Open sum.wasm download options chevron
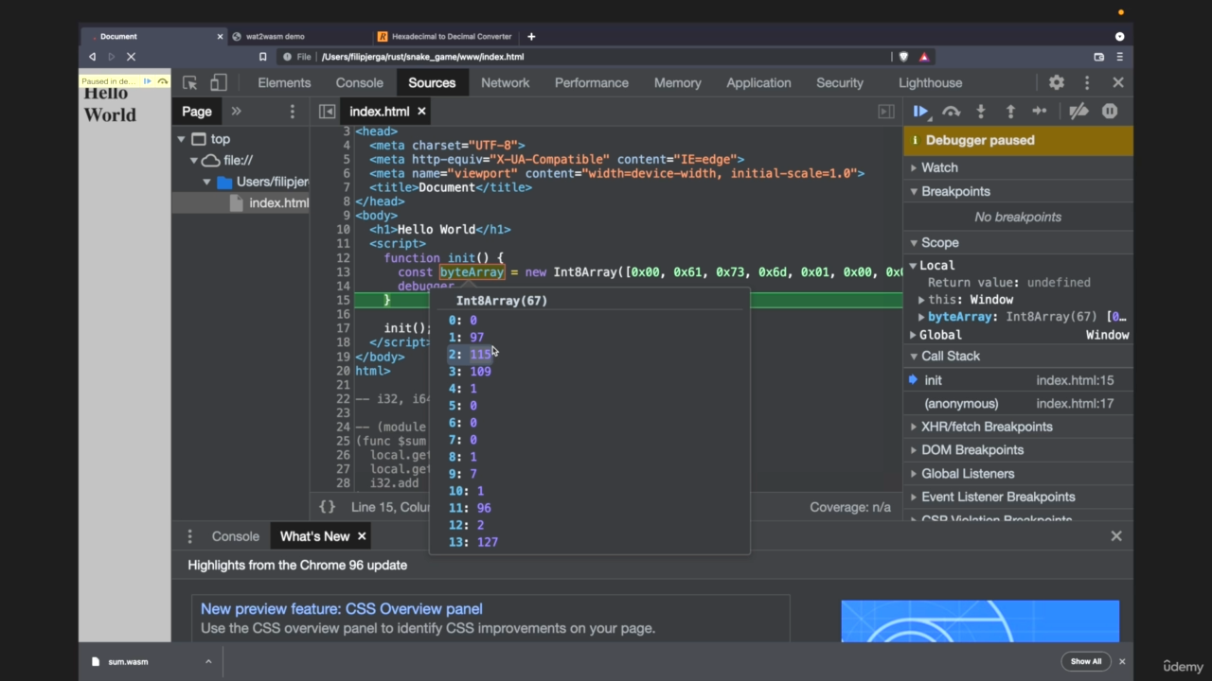 tap(208, 661)
